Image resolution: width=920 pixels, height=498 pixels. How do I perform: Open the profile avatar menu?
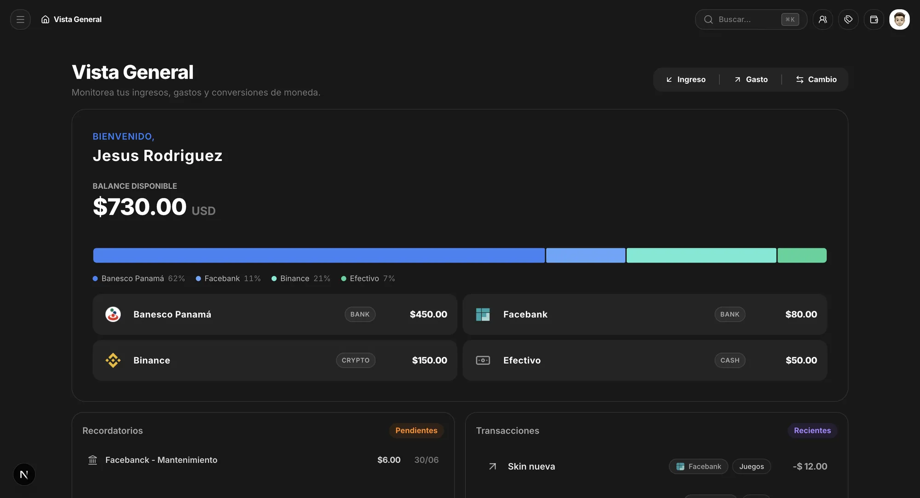(899, 19)
